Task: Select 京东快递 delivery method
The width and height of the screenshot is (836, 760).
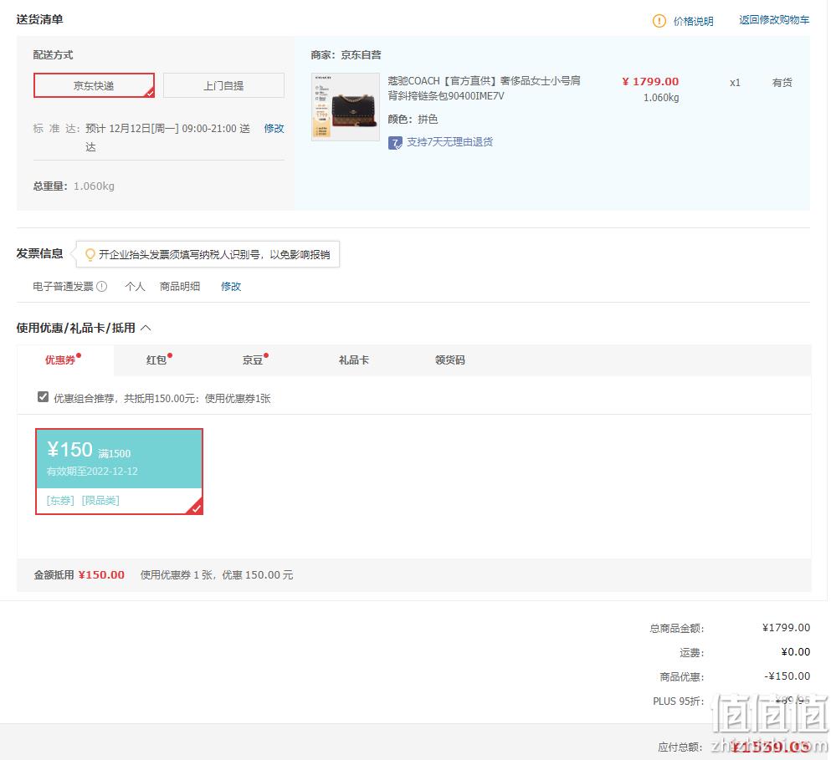Action: (x=94, y=85)
